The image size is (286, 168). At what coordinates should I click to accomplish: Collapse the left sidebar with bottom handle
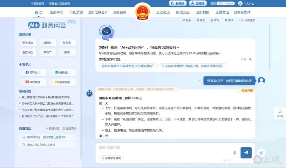[48, 165]
